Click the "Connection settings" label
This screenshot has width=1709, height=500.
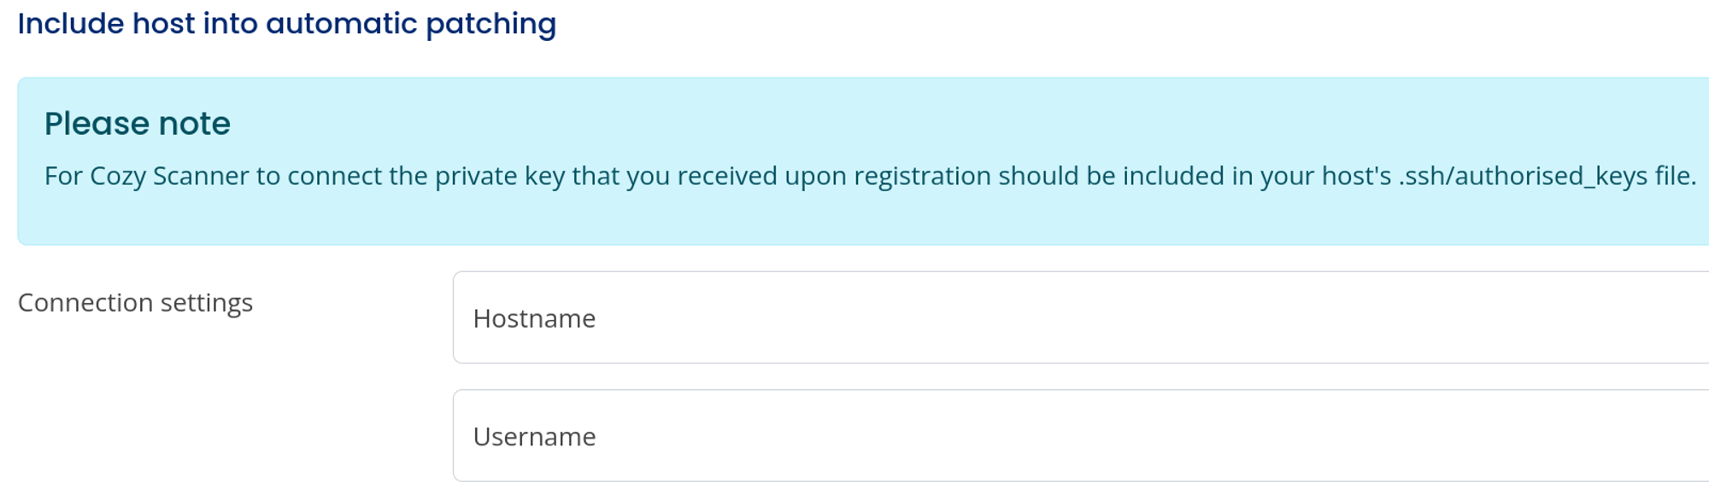135,303
